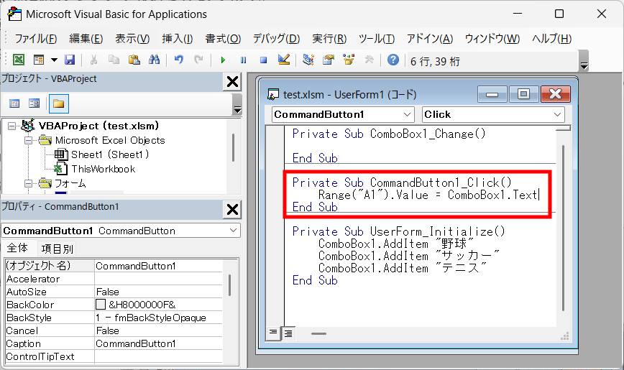Collapse the フォーム folder node
The height and width of the screenshot is (370, 624).
click(28, 183)
